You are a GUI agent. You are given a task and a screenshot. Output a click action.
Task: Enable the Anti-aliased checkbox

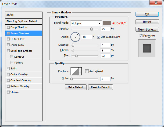pyautogui.click(x=87, y=71)
